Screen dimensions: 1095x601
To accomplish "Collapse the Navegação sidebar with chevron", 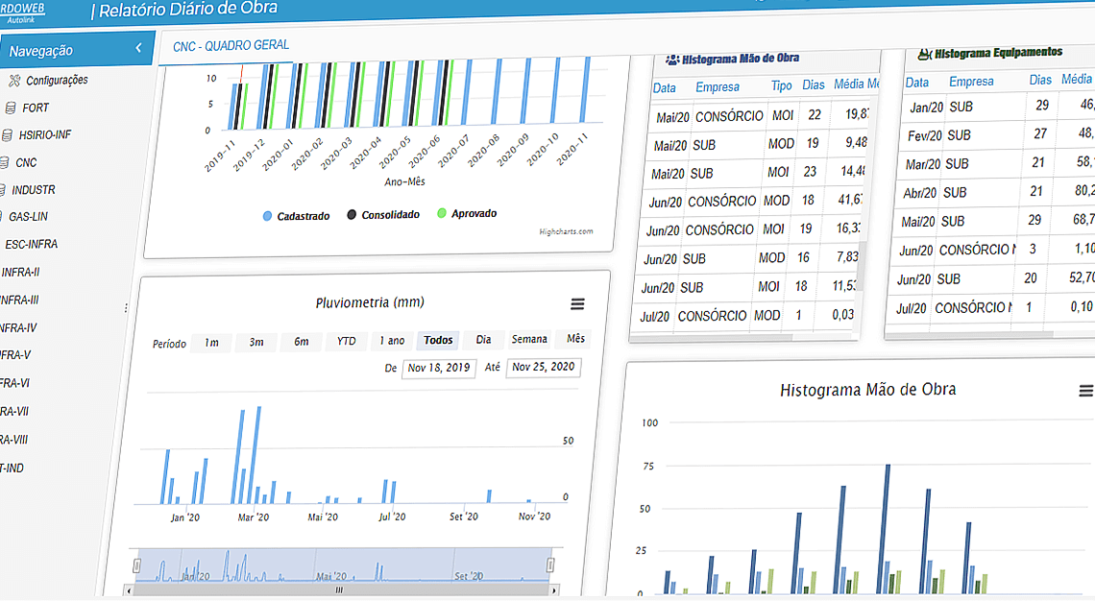I will click(x=138, y=48).
